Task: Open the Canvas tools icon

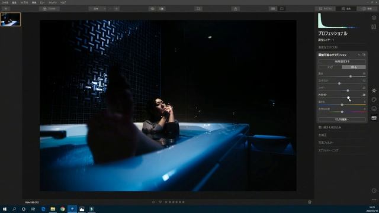Action: click(374, 27)
